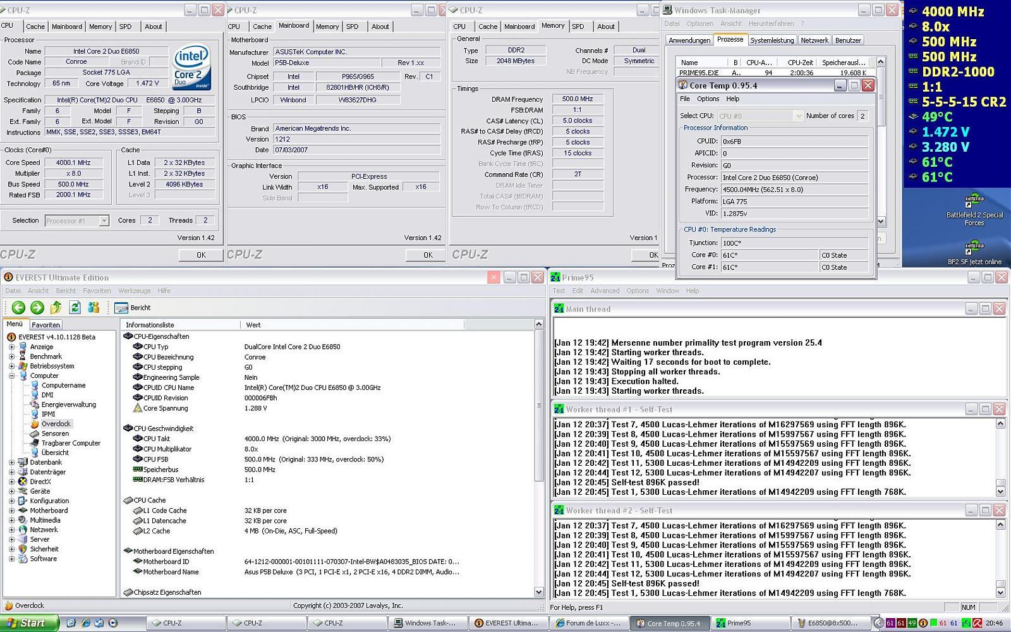1011x632 pixels.
Task: Expand the Motherboard tree node
Action: (11, 511)
